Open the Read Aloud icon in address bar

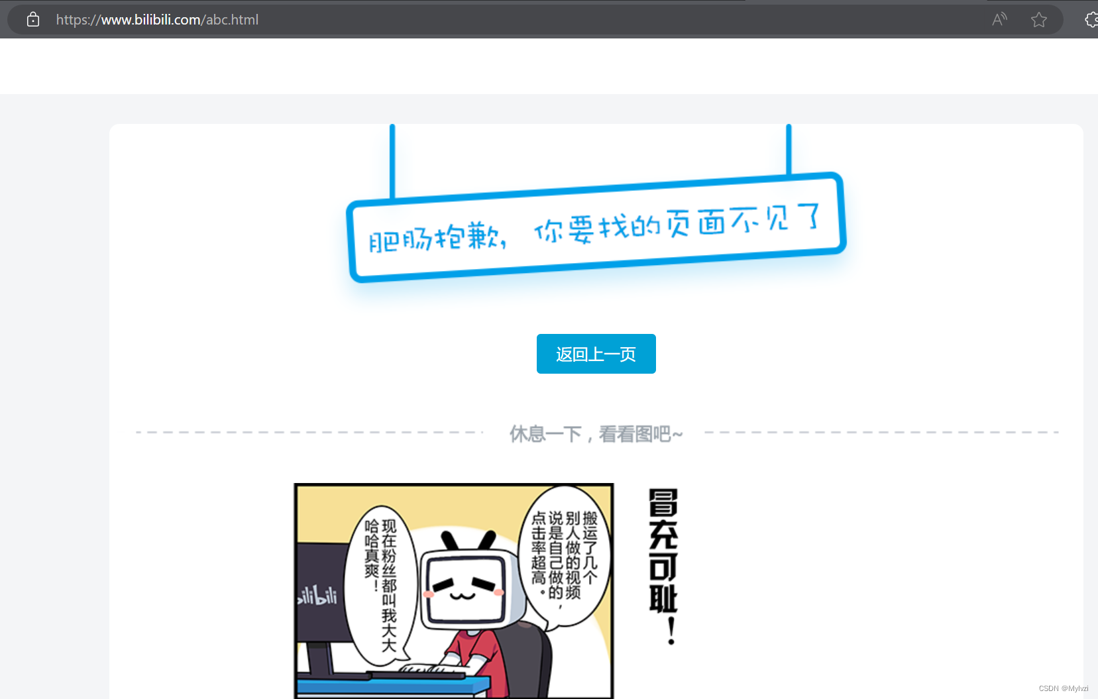(x=999, y=19)
